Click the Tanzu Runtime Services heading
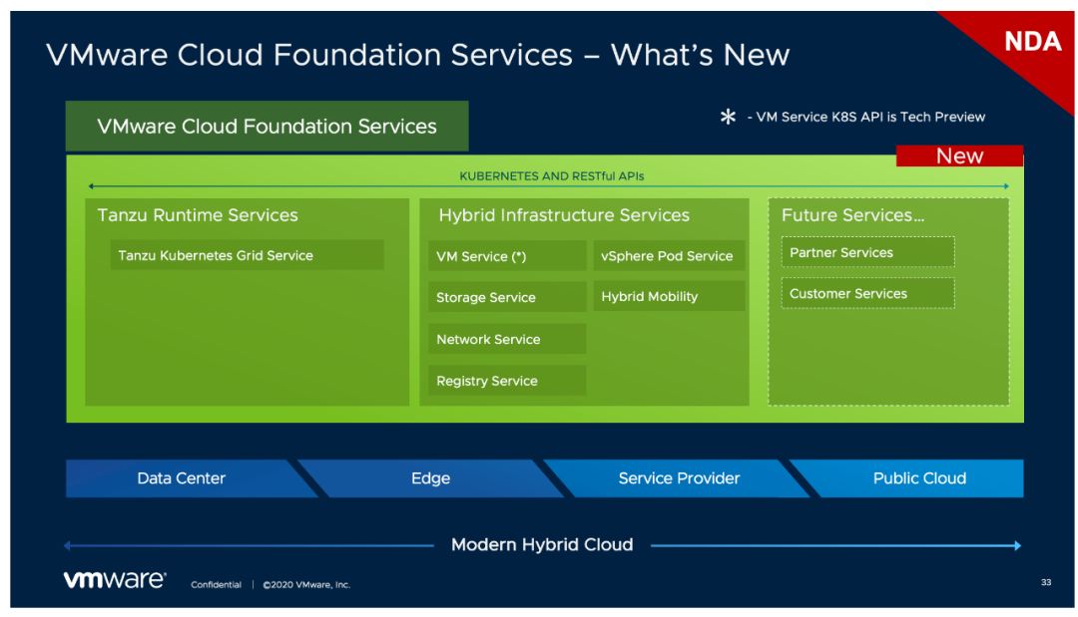This screenshot has height=617, width=1078. [198, 215]
